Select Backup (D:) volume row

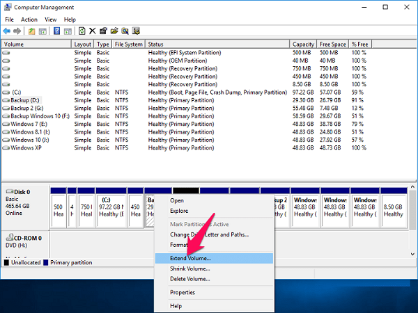pyautogui.click(x=26, y=99)
